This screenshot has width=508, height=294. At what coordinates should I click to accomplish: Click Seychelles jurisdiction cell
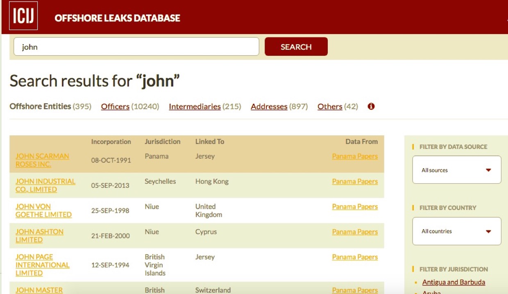pos(160,181)
